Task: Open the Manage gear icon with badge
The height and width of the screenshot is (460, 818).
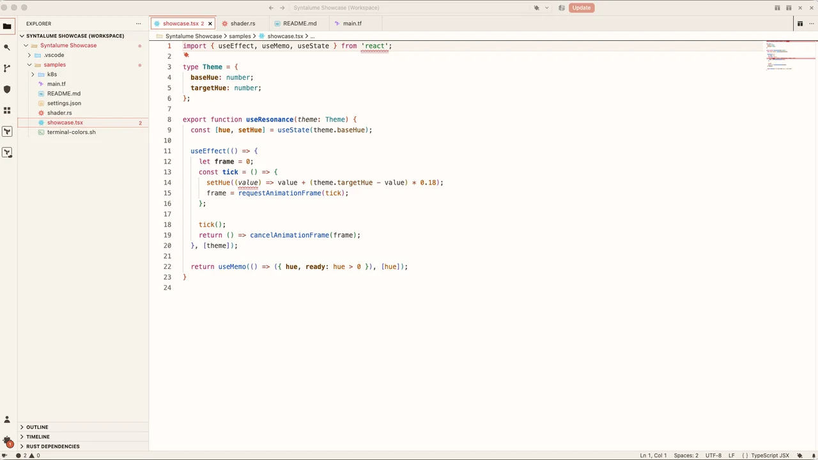Action: tap(7, 441)
